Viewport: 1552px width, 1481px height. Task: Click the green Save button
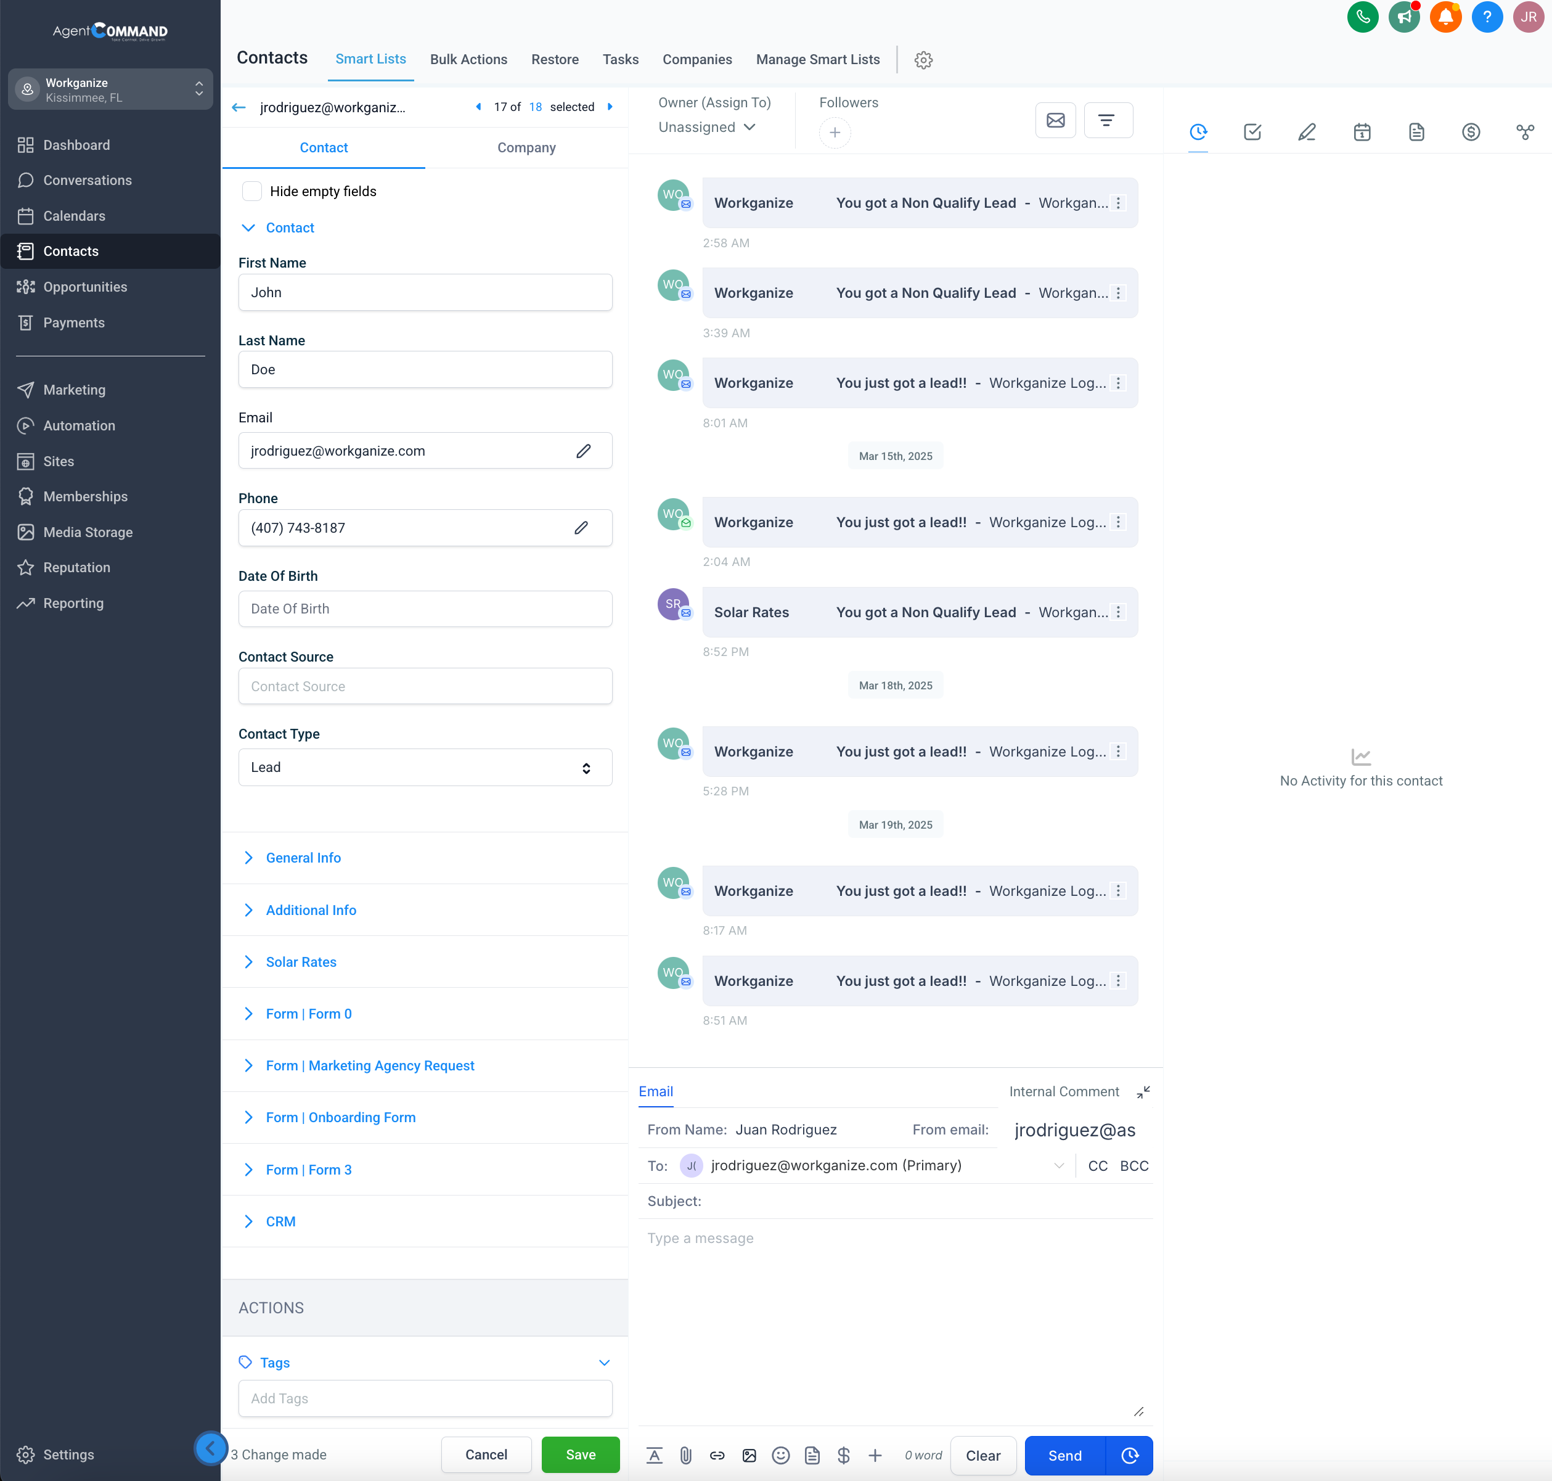pos(581,1454)
